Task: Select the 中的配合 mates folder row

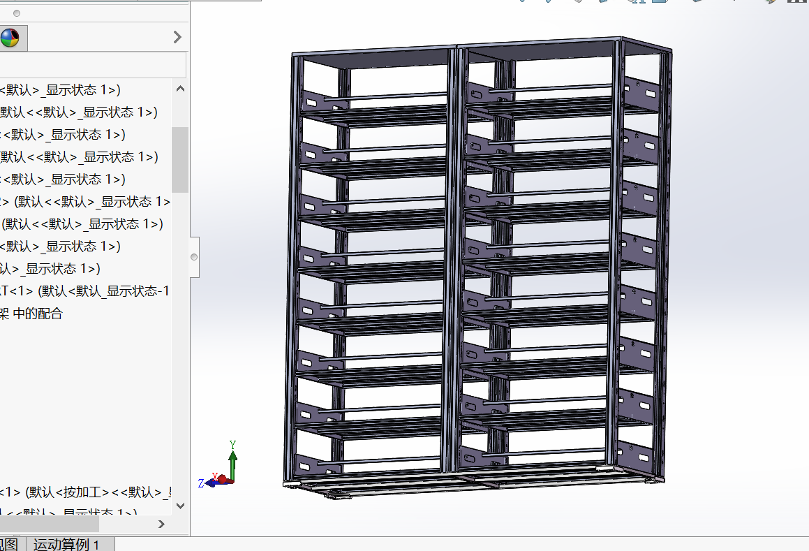Action: click(31, 314)
